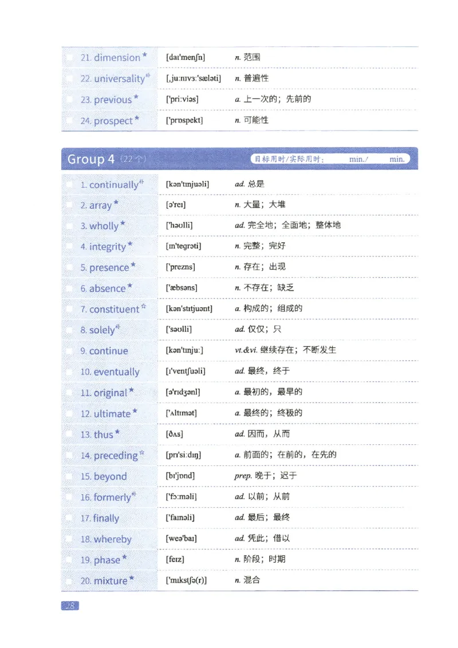Check the box next to "continually"
The width and height of the screenshot is (458, 648).
coord(70,184)
